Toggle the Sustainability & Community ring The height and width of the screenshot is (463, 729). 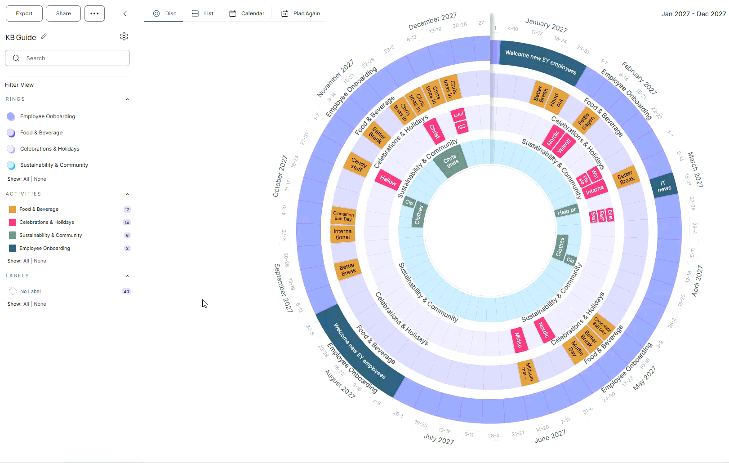click(x=11, y=165)
